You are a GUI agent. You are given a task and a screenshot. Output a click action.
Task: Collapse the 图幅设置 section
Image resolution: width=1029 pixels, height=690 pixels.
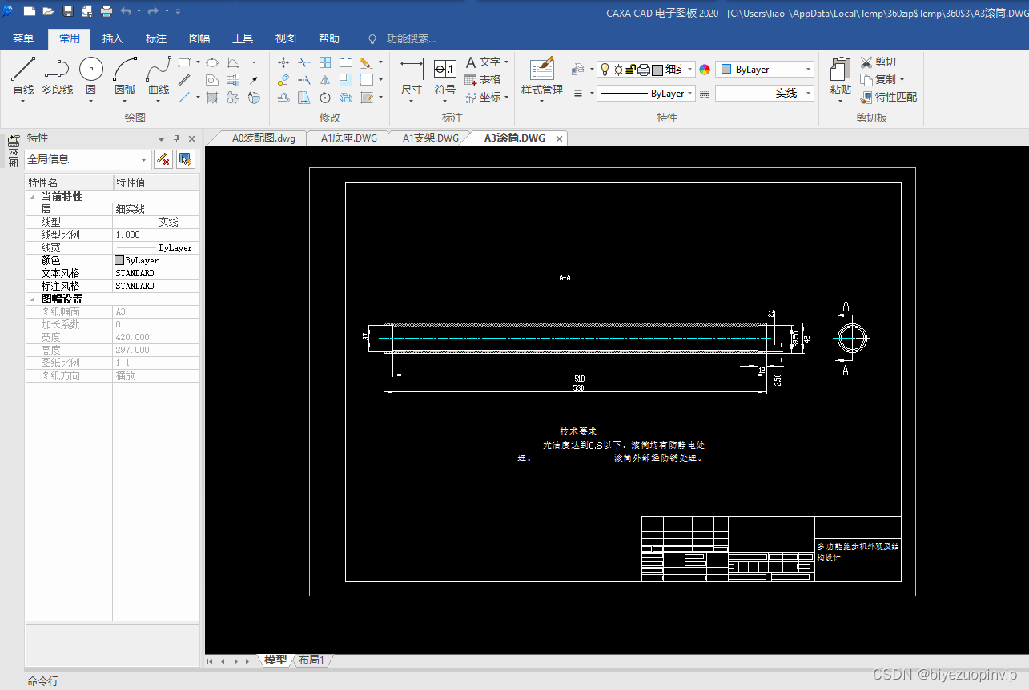click(x=33, y=299)
